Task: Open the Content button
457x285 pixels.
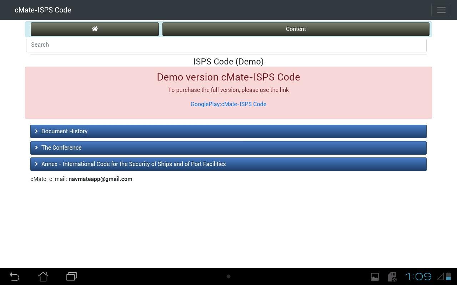Action: (296, 29)
